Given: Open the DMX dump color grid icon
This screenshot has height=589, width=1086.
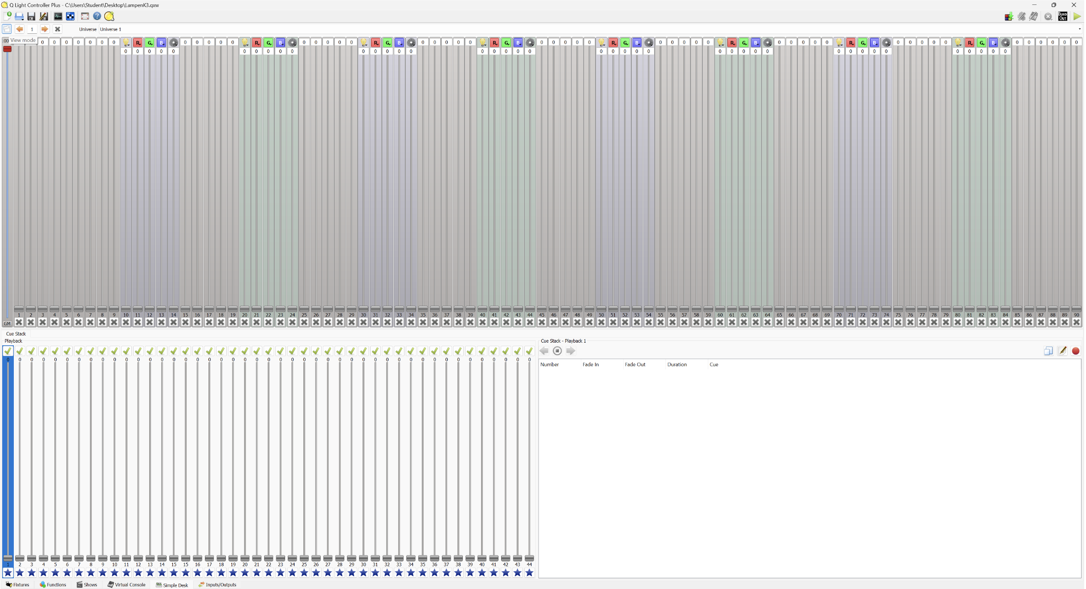Looking at the screenshot, I should (1008, 16).
